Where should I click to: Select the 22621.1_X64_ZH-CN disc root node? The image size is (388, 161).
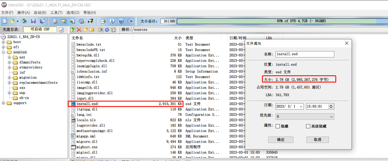click(23, 37)
